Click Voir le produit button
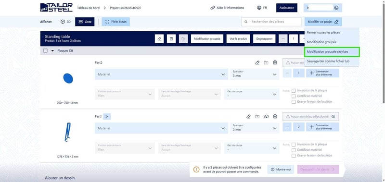This screenshot has height=182, width=385. tap(238, 39)
